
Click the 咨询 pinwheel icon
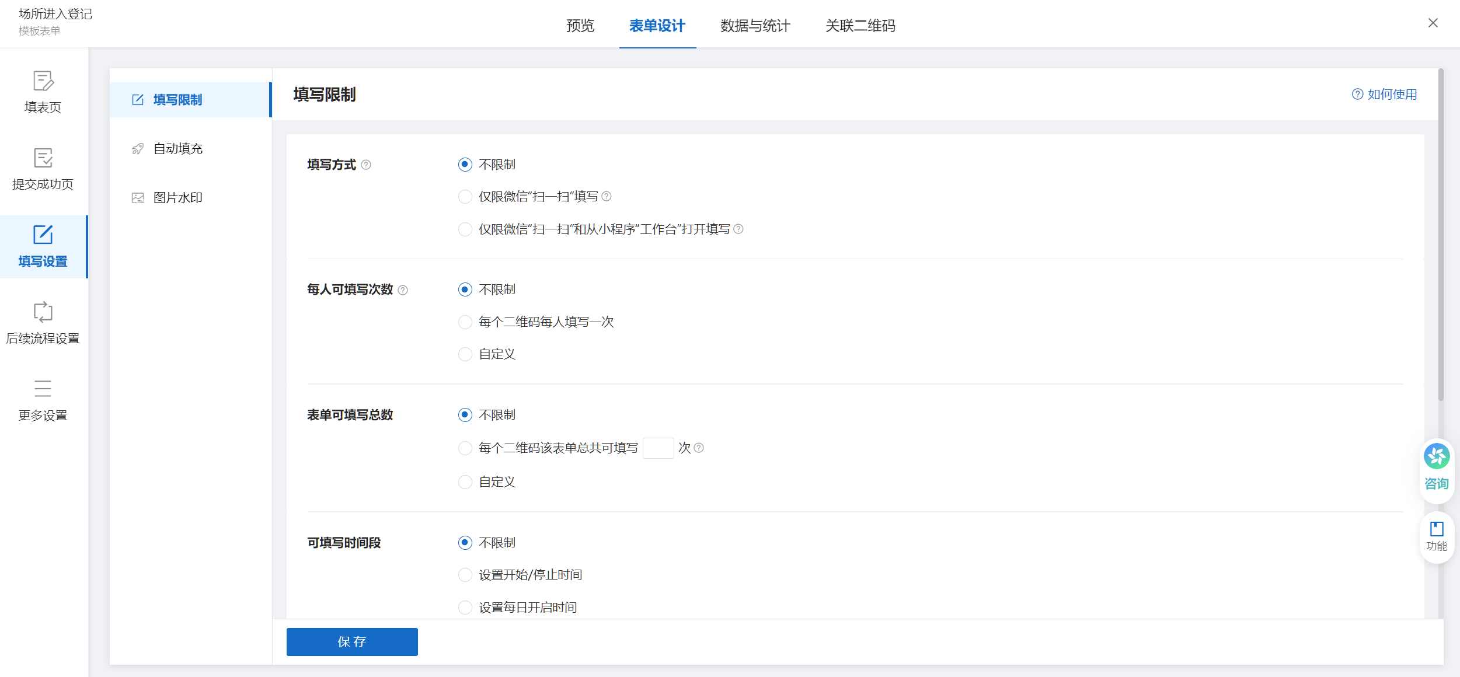(x=1436, y=456)
